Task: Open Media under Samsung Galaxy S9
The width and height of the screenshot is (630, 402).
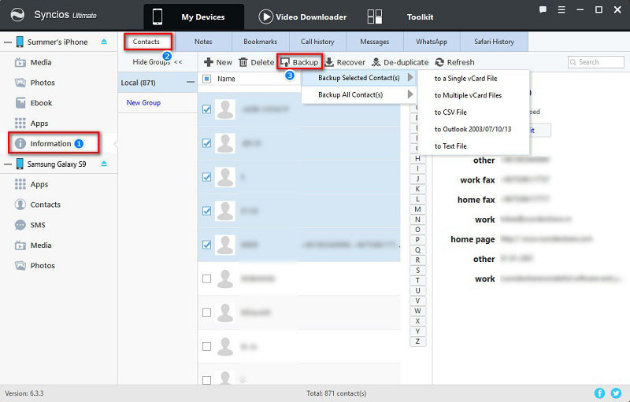Action: click(33, 245)
